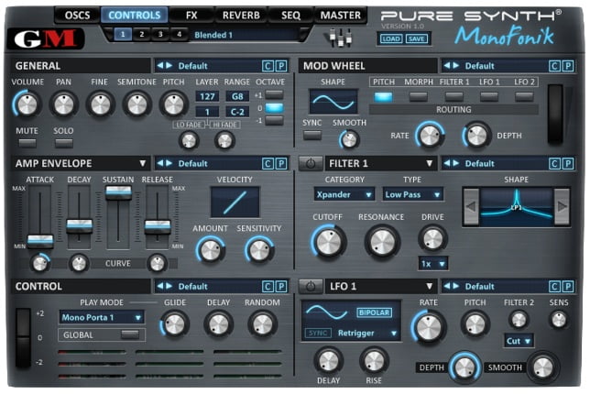
Task: Click the filter shape right arrow
Action: coord(562,206)
